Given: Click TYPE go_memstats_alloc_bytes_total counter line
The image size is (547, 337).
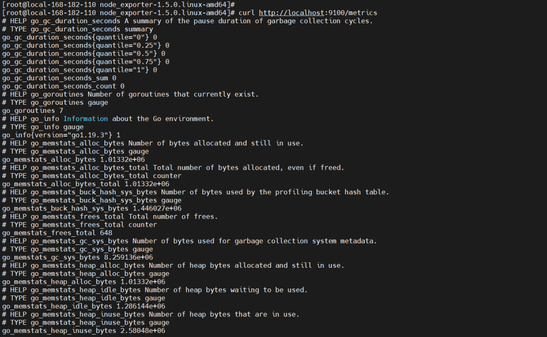Looking at the screenshot, I should 92,176.
